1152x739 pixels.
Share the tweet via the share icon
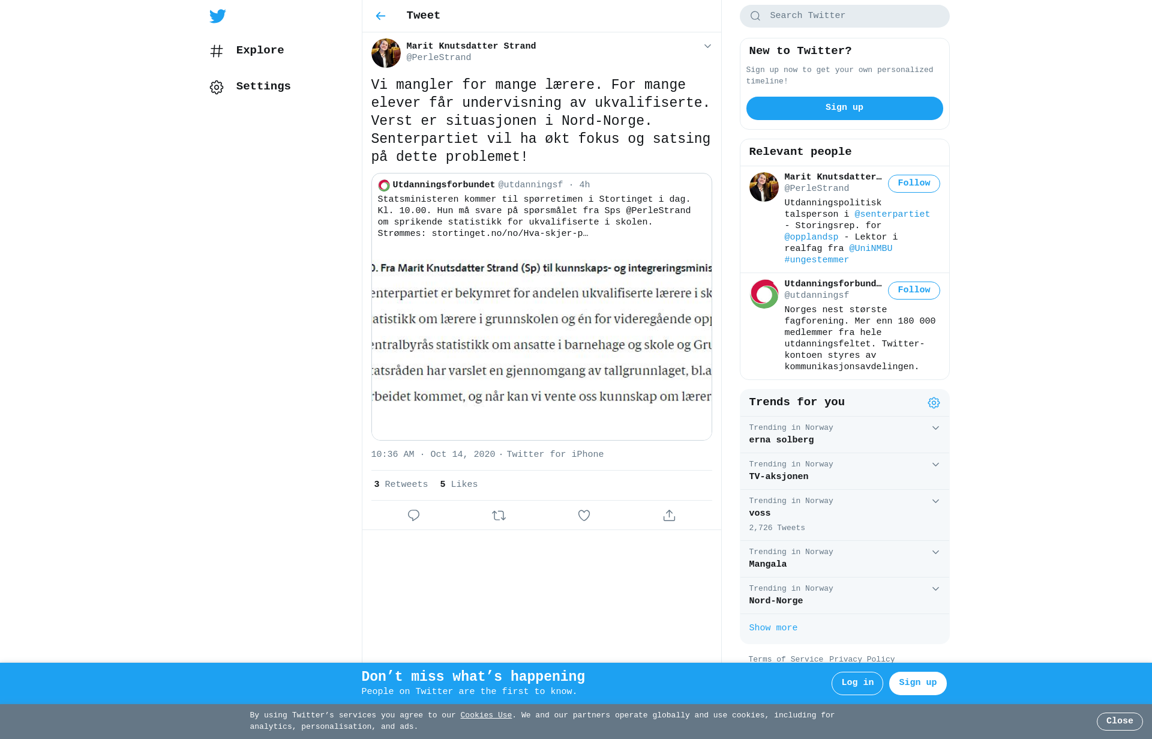tap(669, 515)
